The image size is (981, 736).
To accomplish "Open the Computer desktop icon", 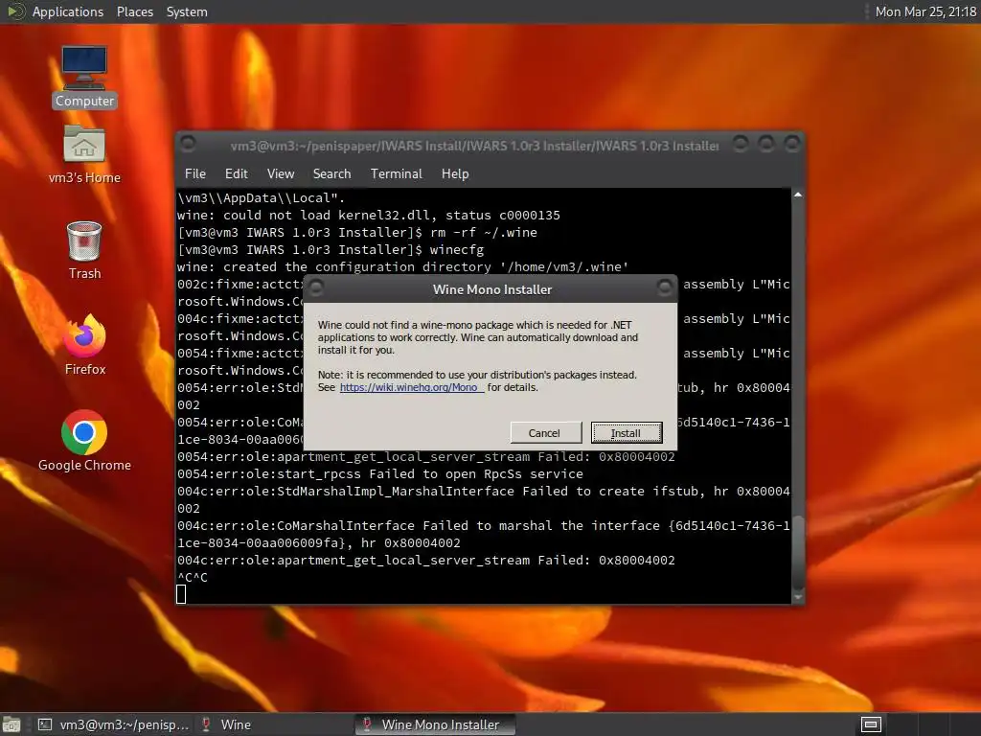I will (x=84, y=77).
